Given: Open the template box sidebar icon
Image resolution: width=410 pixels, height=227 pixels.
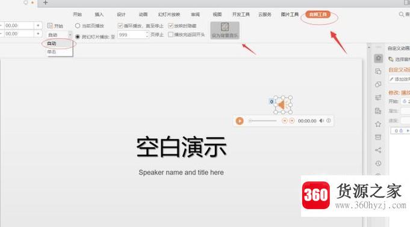Looking at the screenshot, I should tap(378, 138).
